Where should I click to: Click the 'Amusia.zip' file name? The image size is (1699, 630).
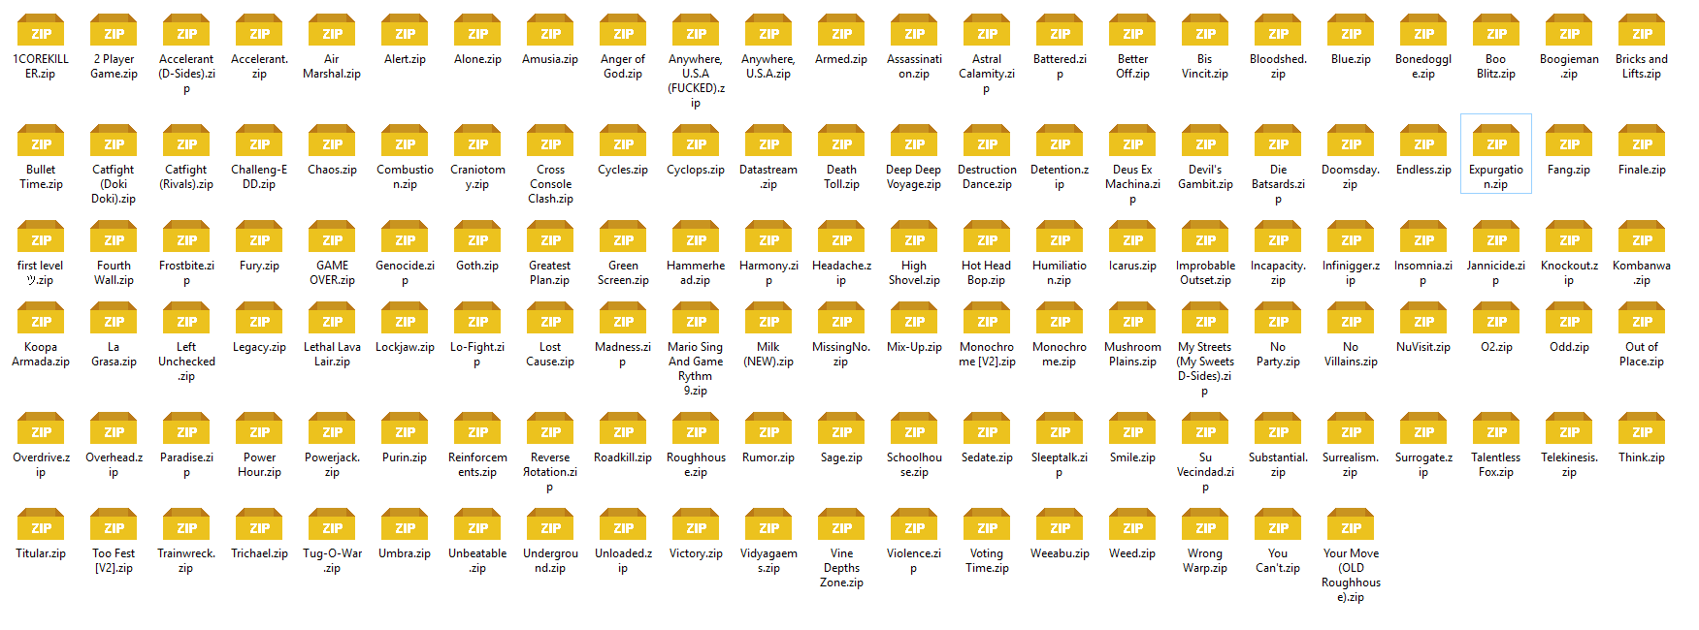pos(550,59)
